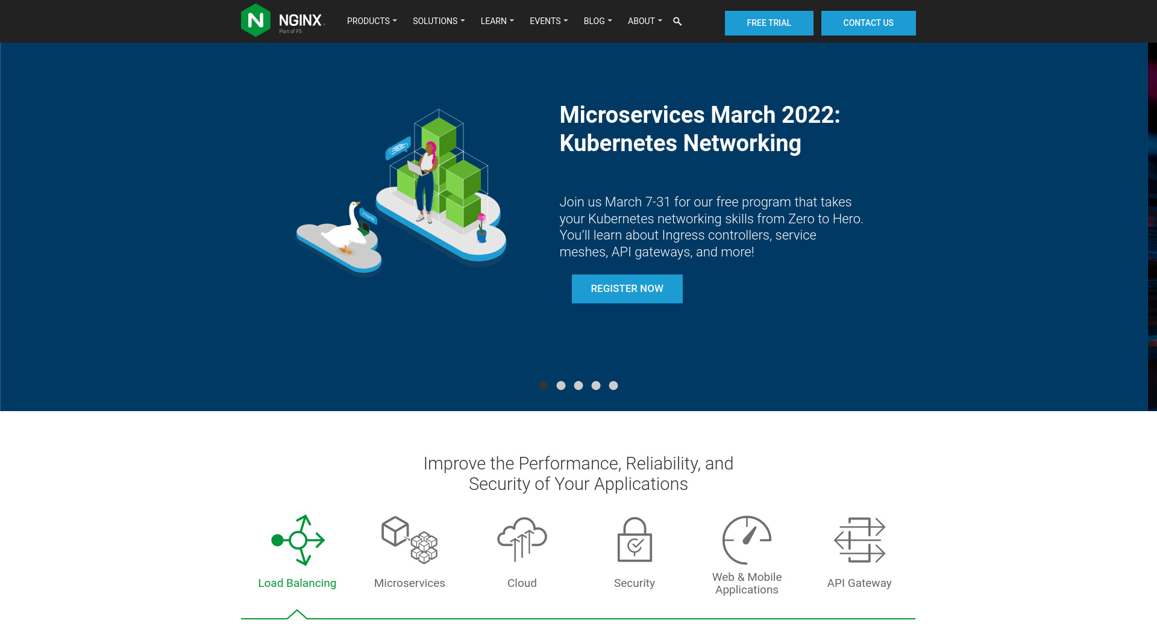1157x626 pixels.
Task: Click the Web & Mobile Applications gauge icon
Action: [x=747, y=540]
